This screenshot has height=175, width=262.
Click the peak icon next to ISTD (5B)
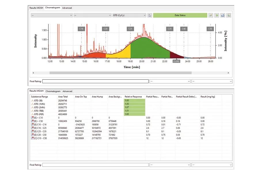coord(32,101)
